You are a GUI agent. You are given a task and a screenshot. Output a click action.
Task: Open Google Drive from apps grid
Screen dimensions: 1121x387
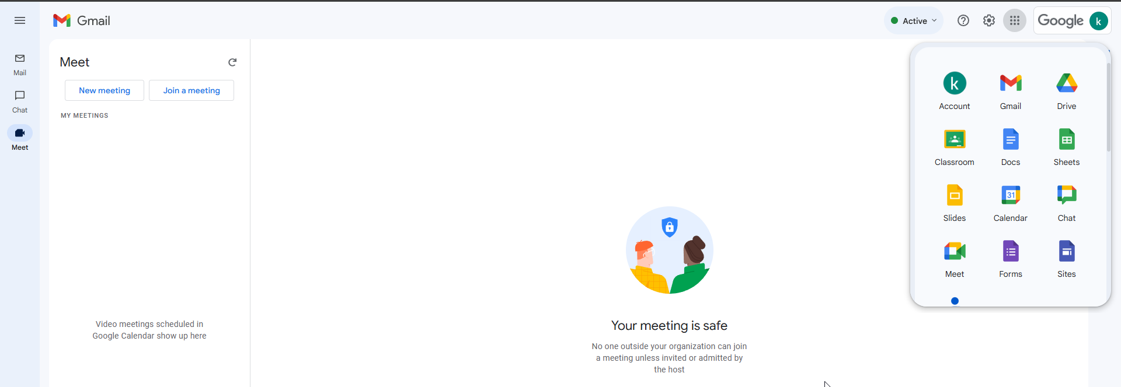(1066, 91)
